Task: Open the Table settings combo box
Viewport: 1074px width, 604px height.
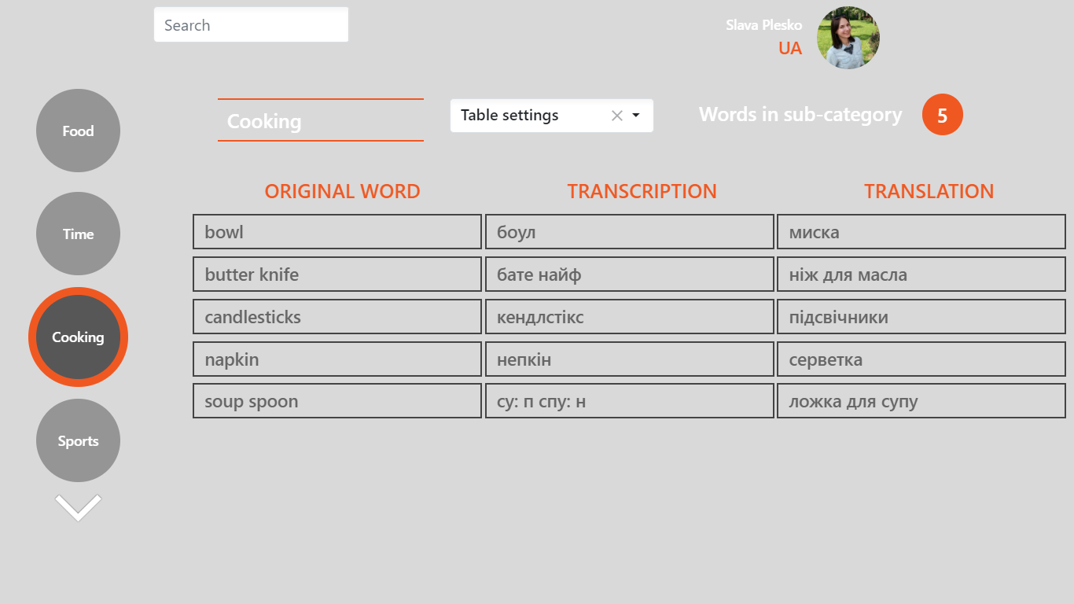Action: coord(551,116)
